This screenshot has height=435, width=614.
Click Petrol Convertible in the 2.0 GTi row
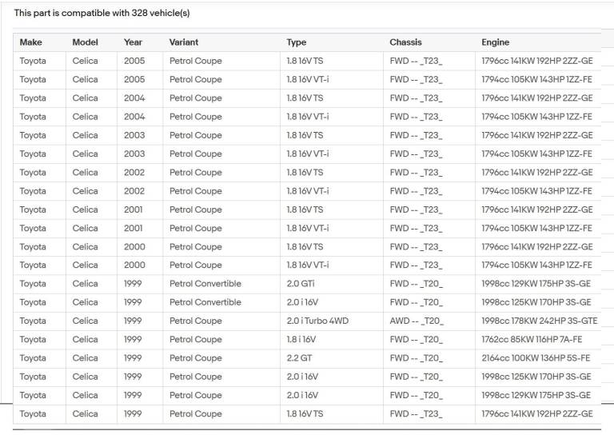coord(205,284)
